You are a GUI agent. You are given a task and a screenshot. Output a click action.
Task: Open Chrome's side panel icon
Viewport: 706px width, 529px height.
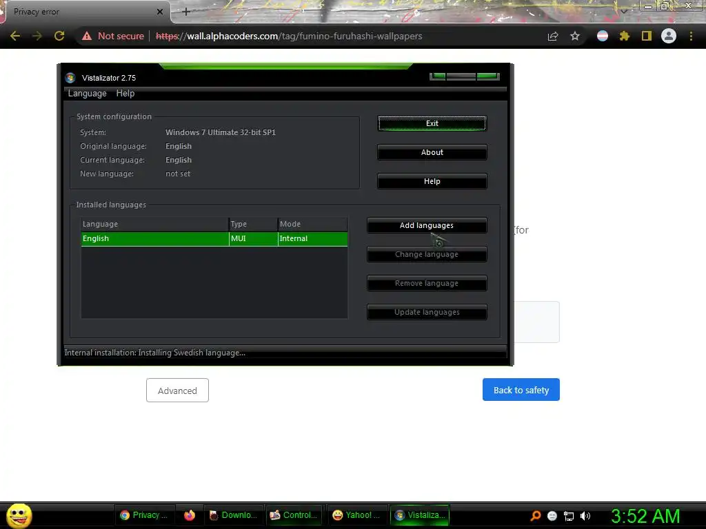(647, 36)
